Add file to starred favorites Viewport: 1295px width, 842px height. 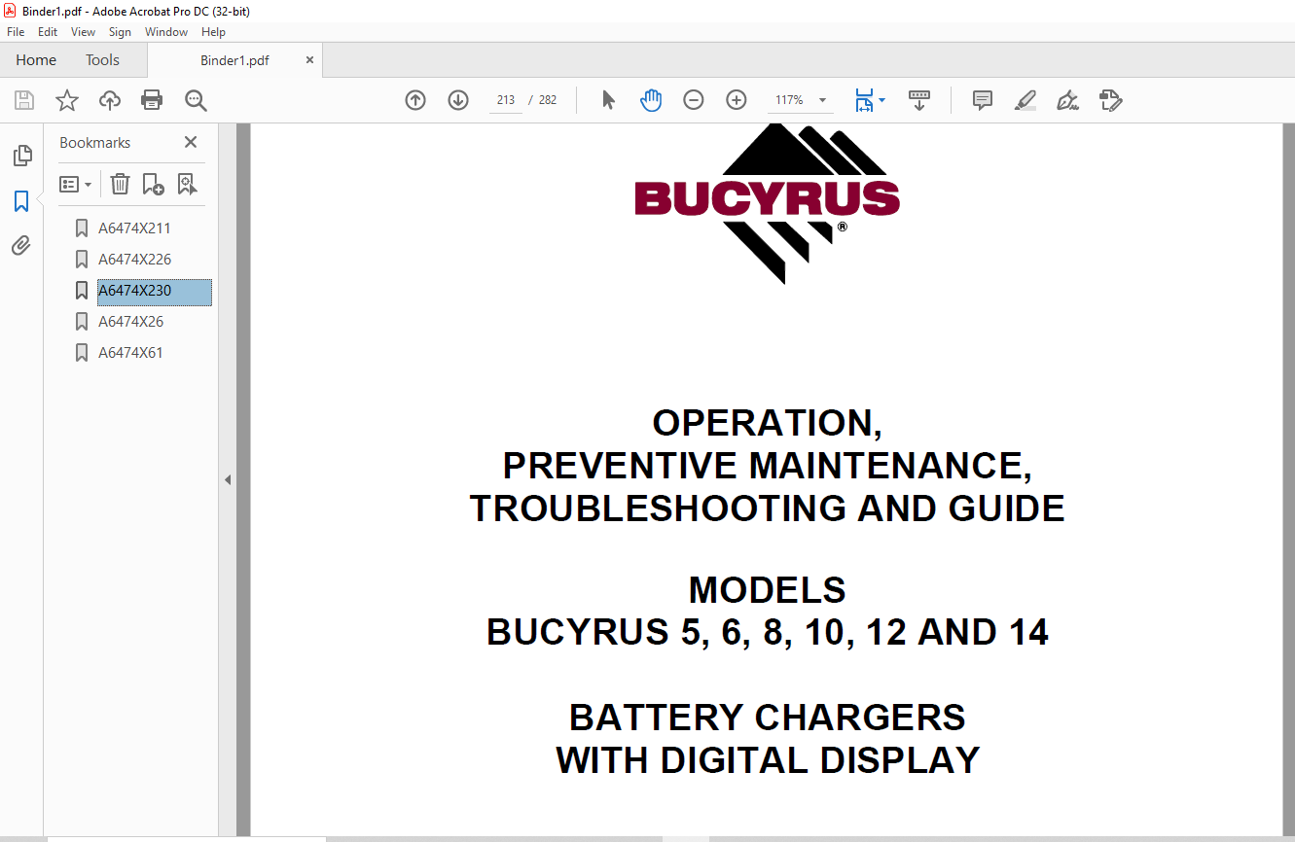(x=66, y=100)
